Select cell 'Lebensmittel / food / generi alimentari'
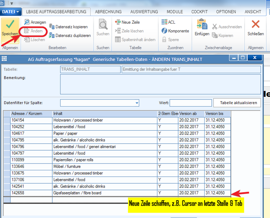 click(x=105, y=147)
